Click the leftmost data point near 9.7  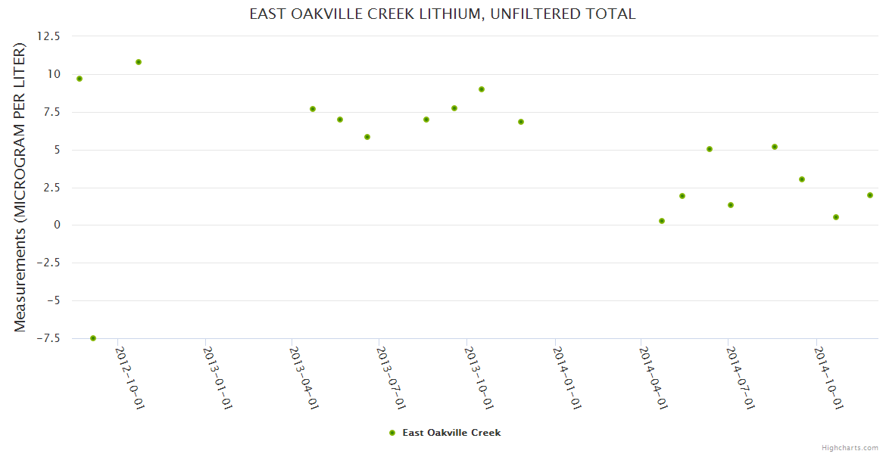(x=80, y=79)
